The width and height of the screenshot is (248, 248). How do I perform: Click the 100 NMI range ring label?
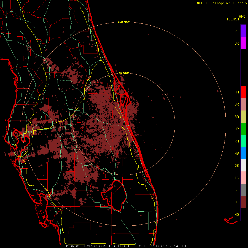tap(124, 22)
